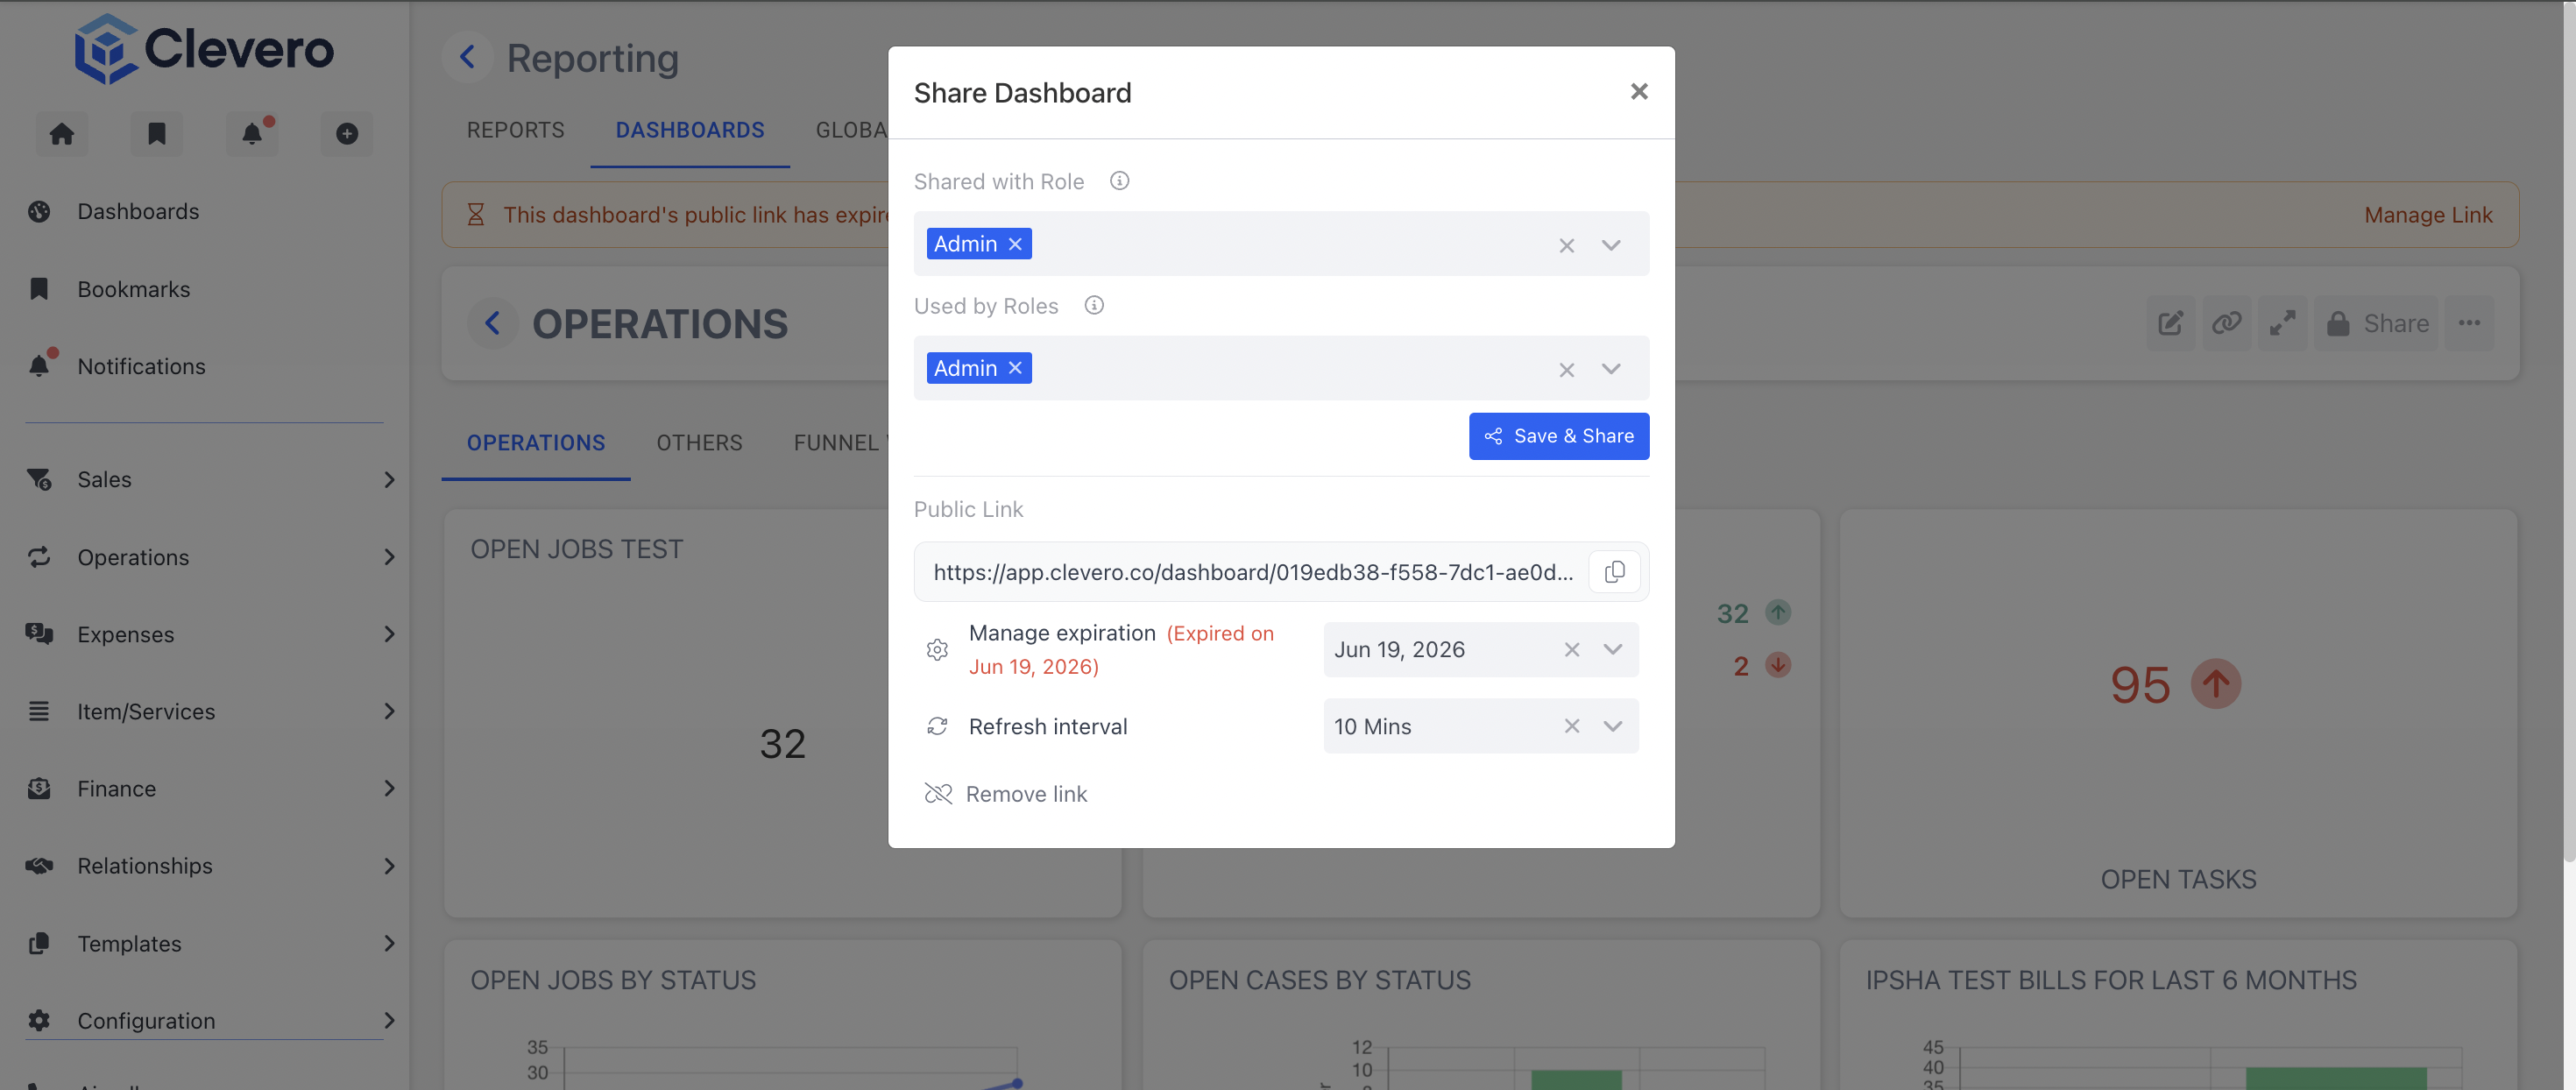Open the expiration date dropdown
This screenshot has height=1090, width=2576.
pyautogui.click(x=1613, y=650)
